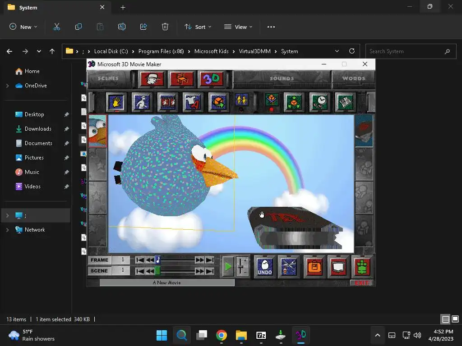Click the Undo egg button
462x346 pixels.
(265, 267)
